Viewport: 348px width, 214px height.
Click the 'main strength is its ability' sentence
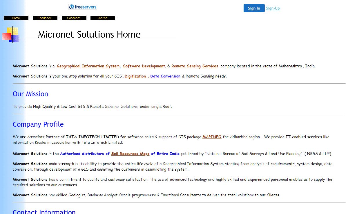[173, 167]
